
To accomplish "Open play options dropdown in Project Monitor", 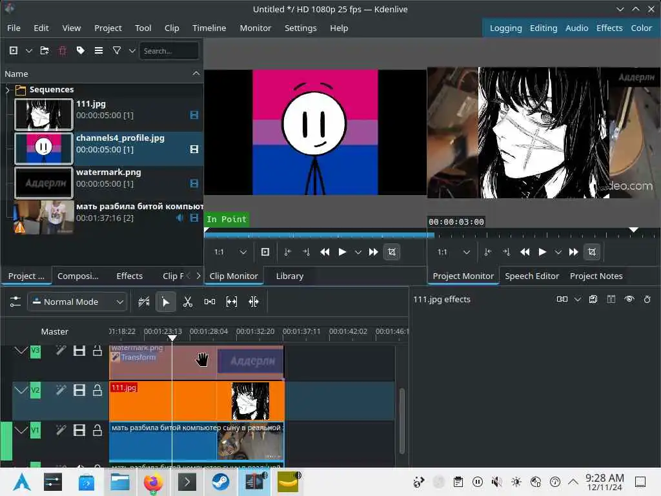I will [x=558, y=253].
